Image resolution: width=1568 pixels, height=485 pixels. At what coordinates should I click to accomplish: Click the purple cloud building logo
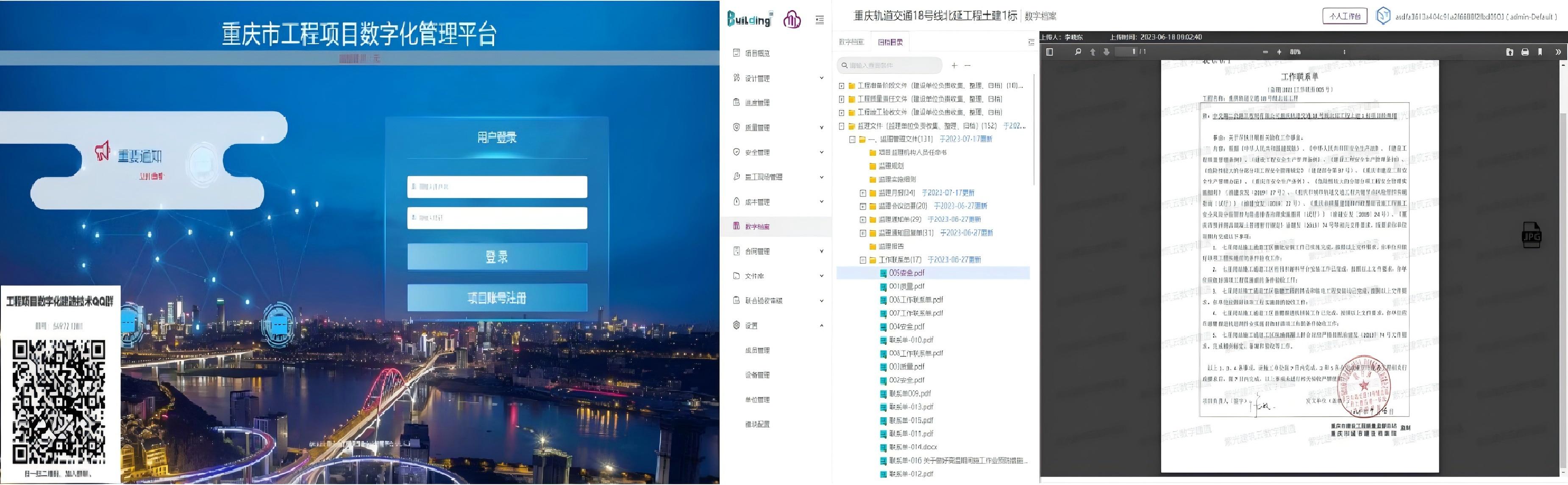792,19
